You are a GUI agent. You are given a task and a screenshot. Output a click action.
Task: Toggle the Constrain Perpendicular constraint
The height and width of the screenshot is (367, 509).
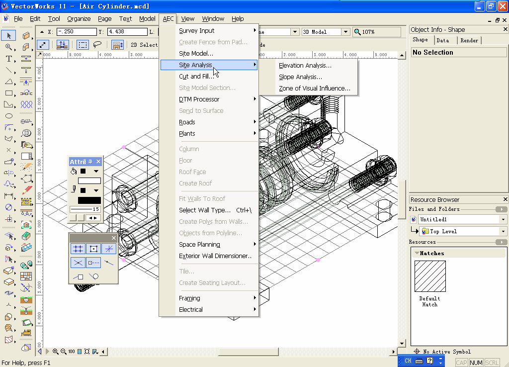pos(78,276)
